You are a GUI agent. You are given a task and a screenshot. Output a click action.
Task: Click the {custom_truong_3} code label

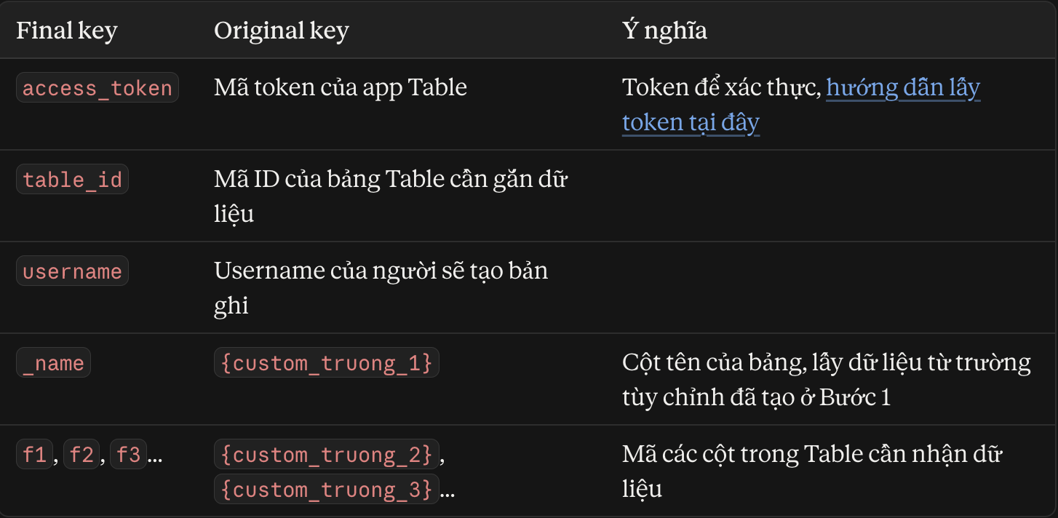(x=327, y=489)
